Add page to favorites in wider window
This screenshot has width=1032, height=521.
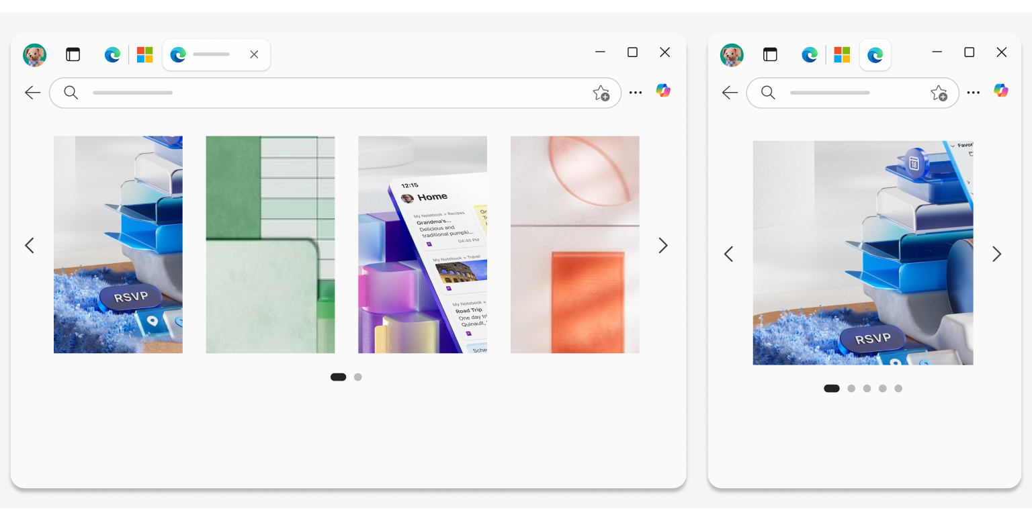[x=601, y=93]
